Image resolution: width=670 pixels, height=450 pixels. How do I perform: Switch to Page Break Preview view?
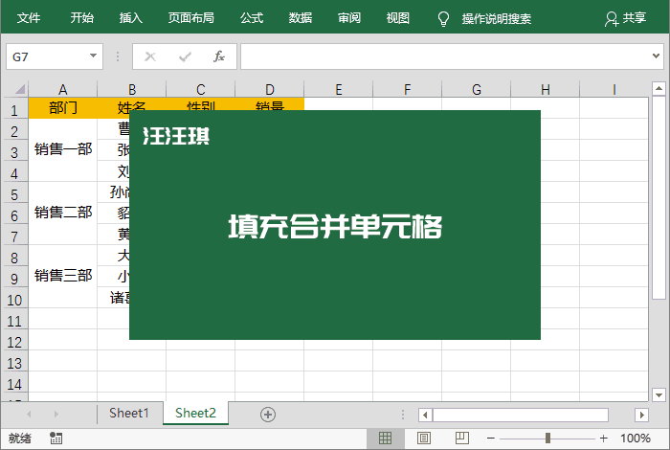(462, 438)
